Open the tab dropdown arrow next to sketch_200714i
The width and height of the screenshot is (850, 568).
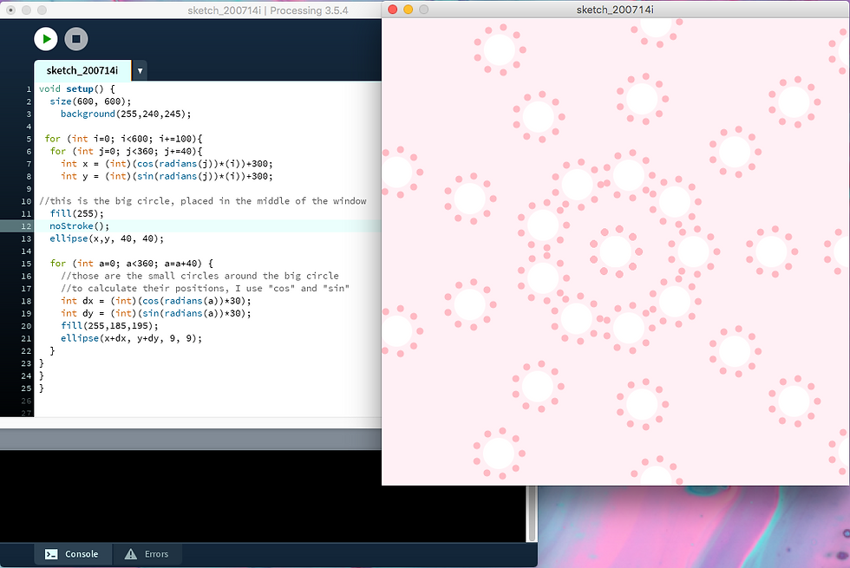pyautogui.click(x=140, y=71)
